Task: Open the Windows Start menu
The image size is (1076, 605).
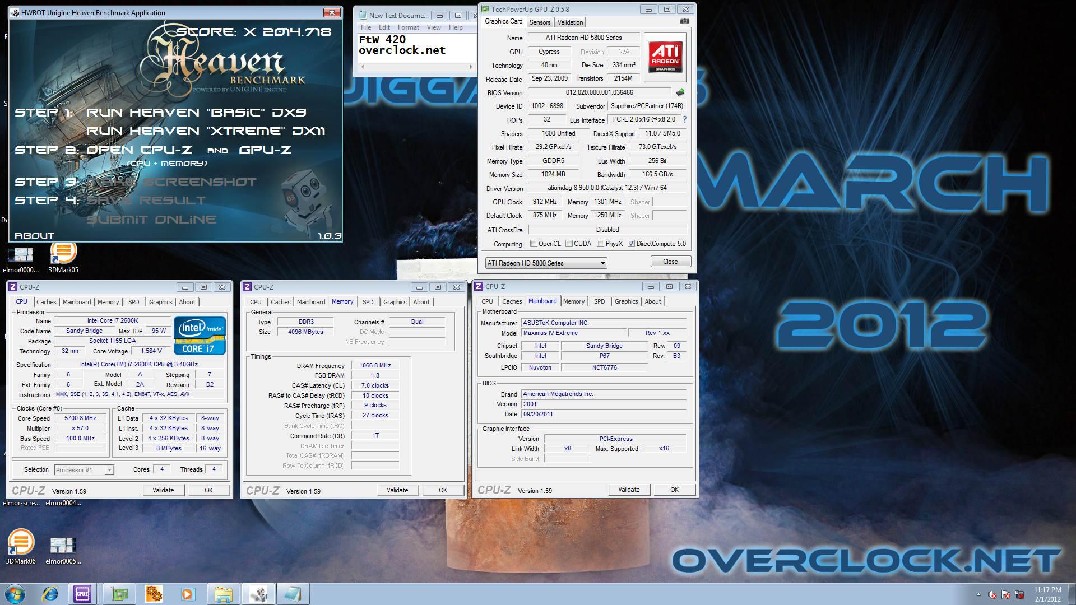Action: pyautogui.click(x=15, y=594)
